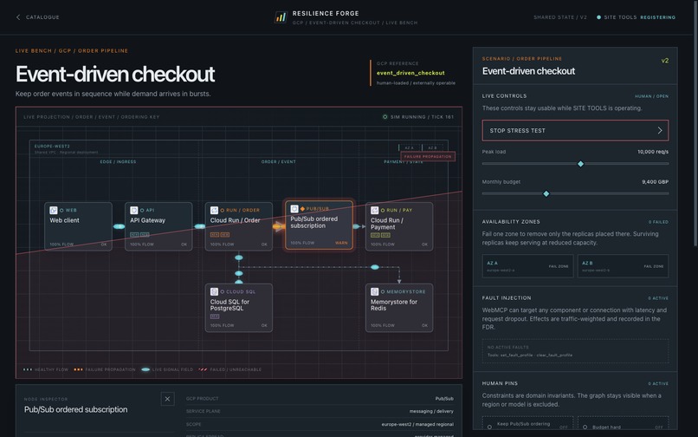
Task: Go back to Catalogue
Action: coord(38,17)
